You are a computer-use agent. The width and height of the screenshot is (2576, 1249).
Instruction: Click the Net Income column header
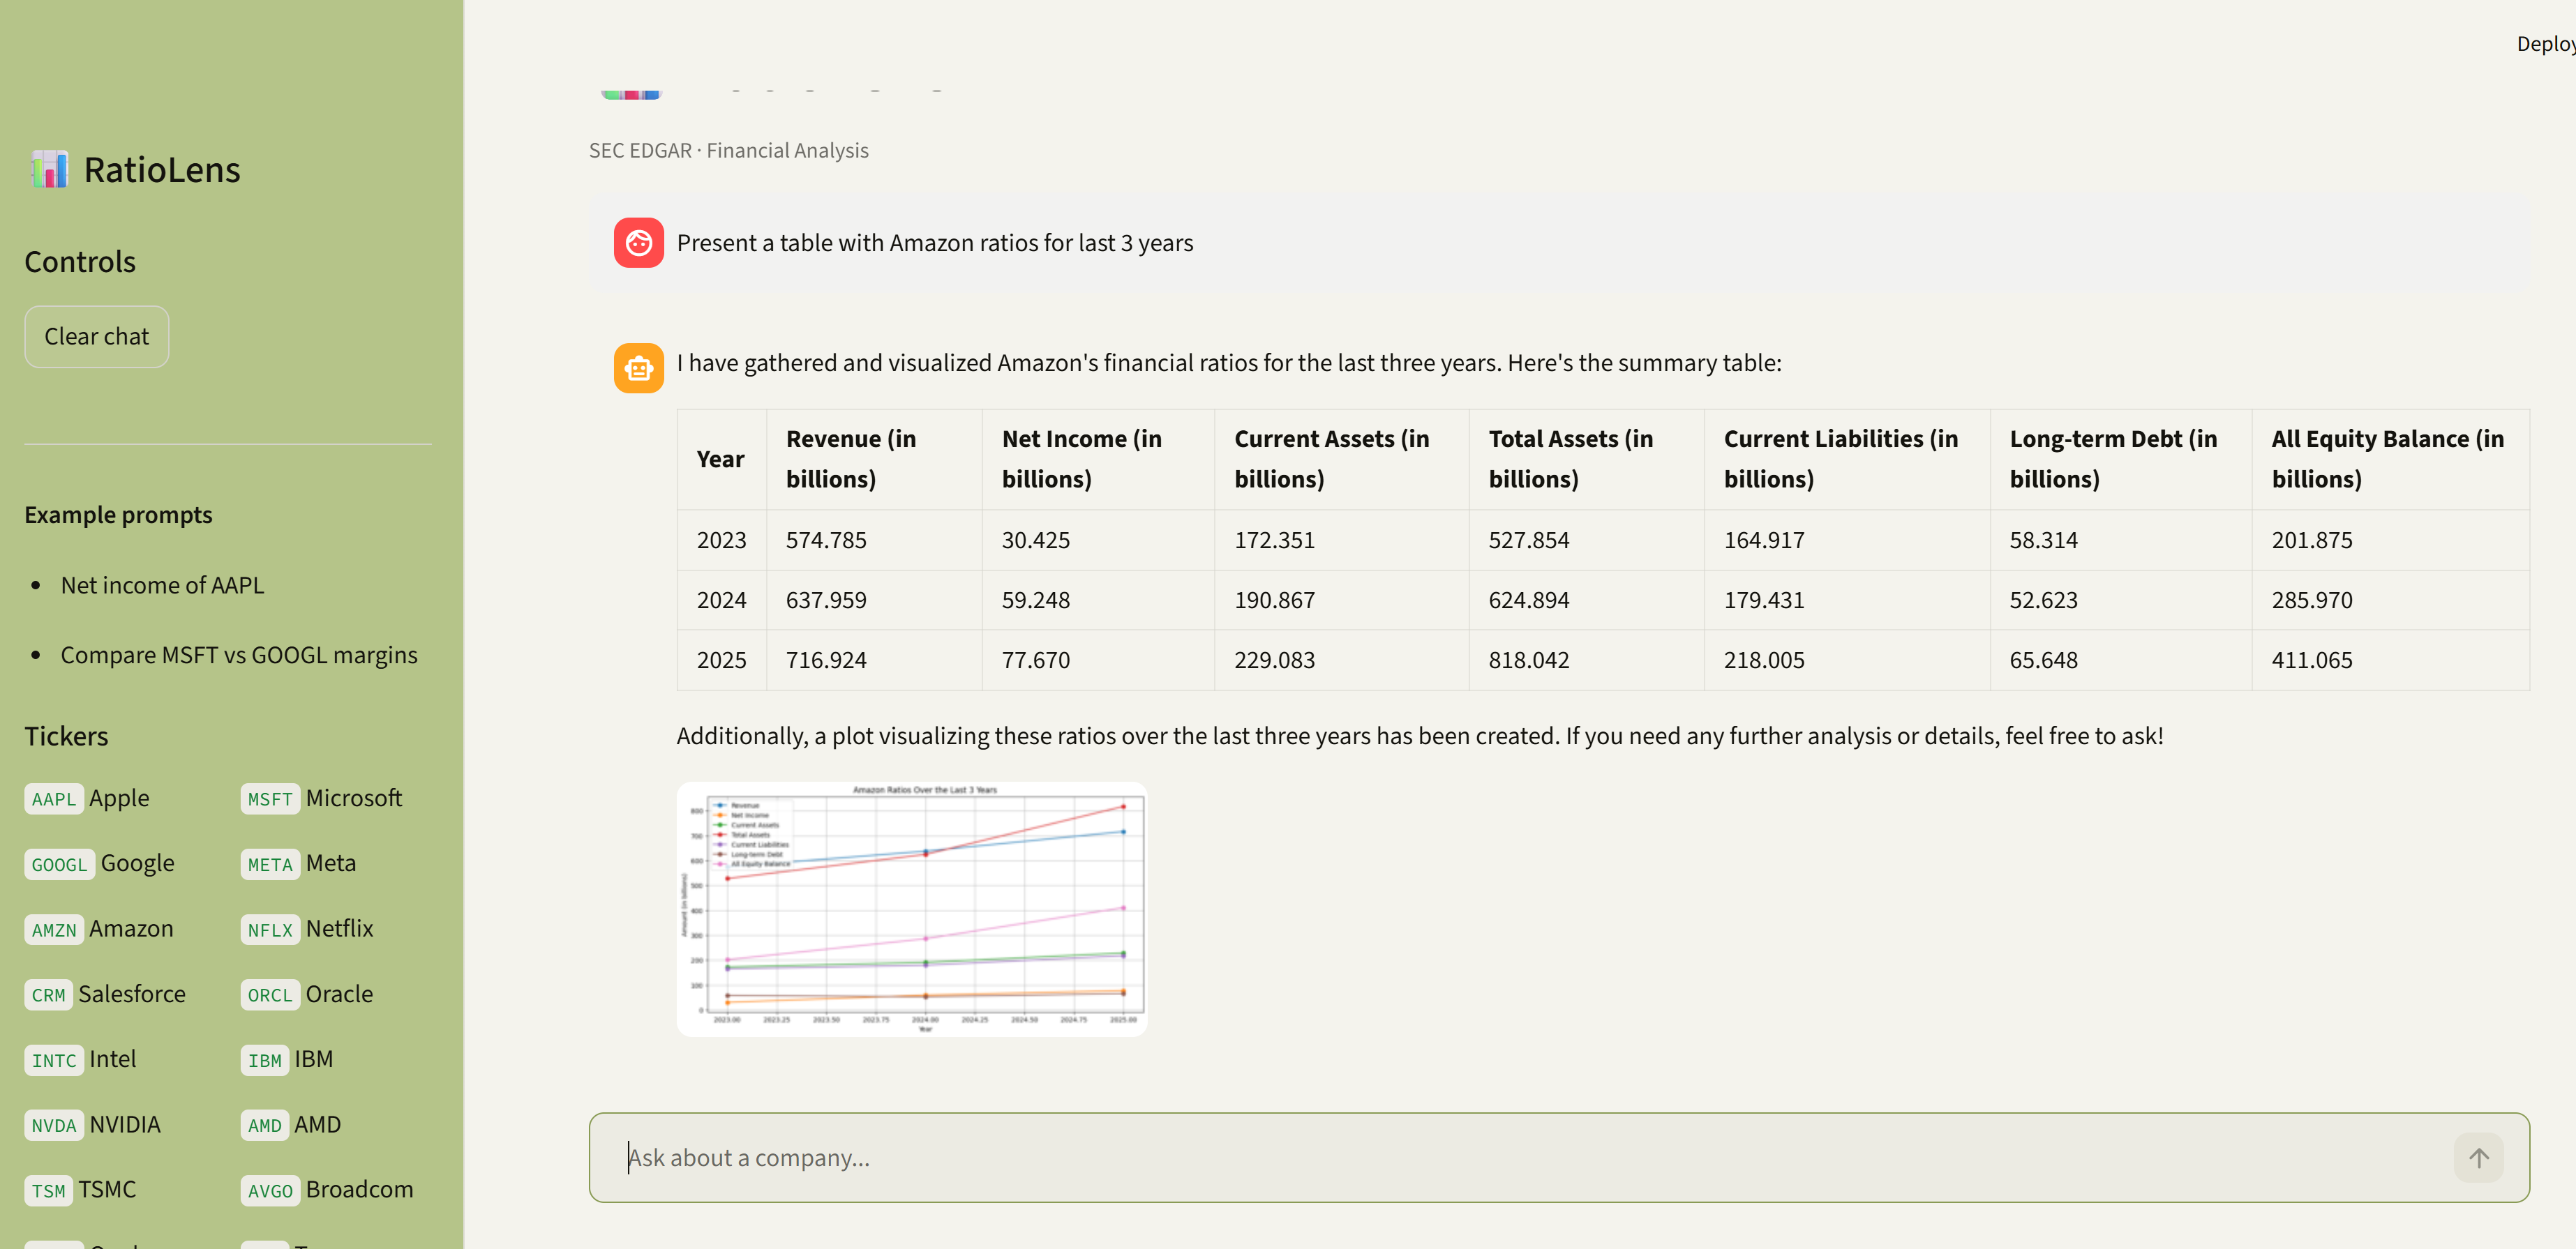(x=1081, y=459)
